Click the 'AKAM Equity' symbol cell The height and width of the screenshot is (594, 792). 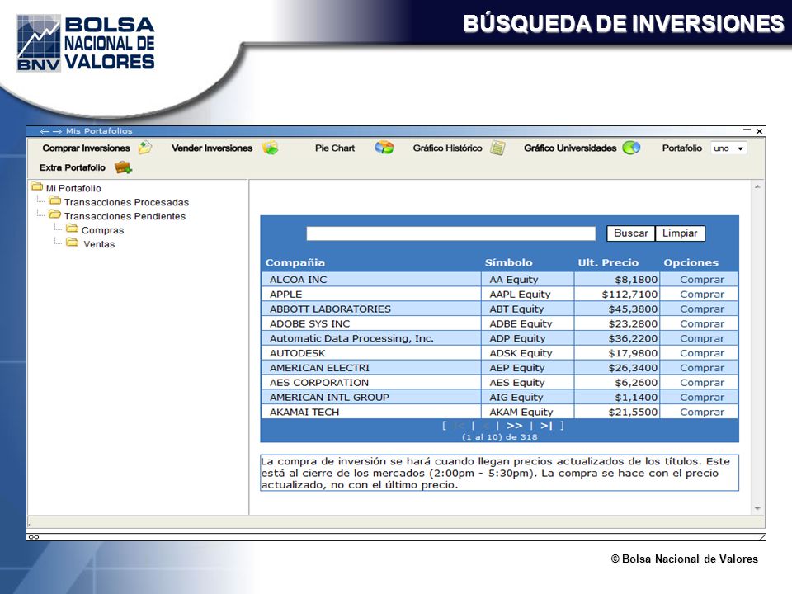(527, 412)
